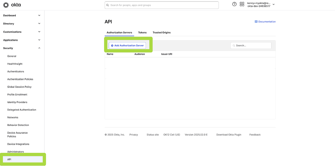Open Behavior Detection in sidebar
Screen dimensions: 335x166
click(18, 125)
